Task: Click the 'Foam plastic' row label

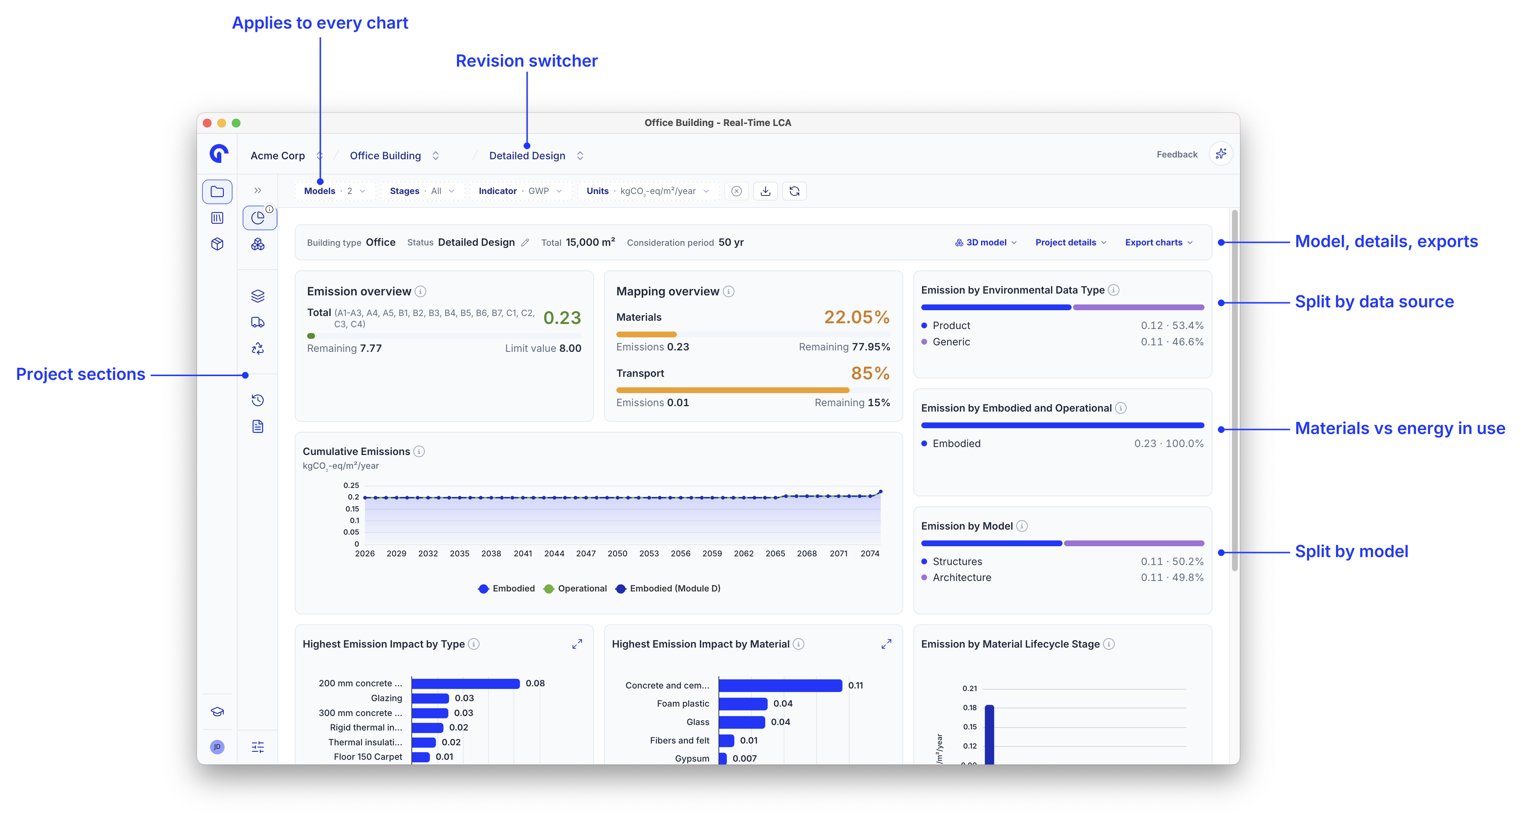Action: point(683,704)
